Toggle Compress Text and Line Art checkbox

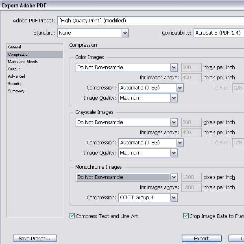(72, 216)
